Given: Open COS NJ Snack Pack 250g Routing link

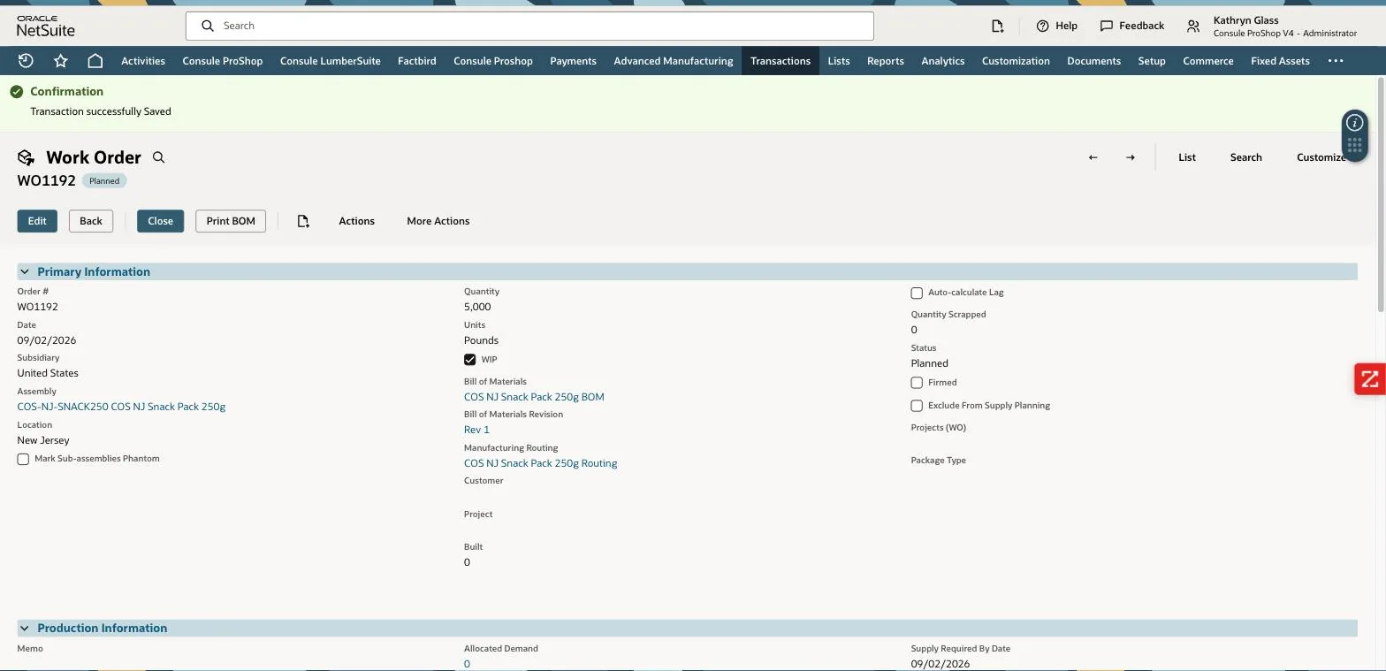Looking at the screenshot, I should click(x=540, y=463).
